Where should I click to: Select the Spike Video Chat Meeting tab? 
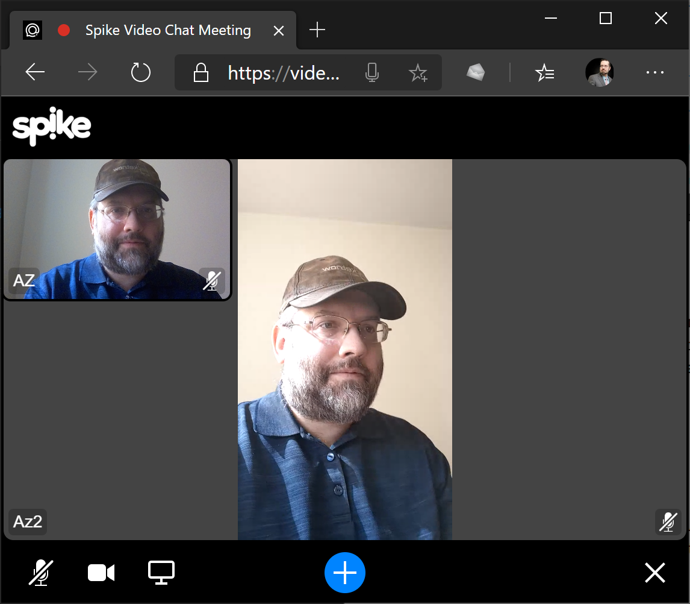(x=168, y=30)
